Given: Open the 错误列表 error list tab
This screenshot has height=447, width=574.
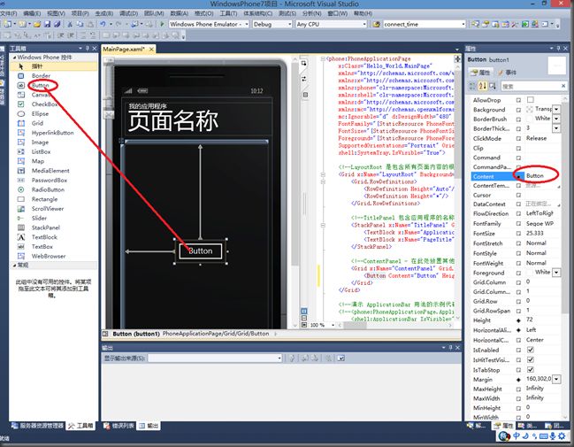Looking at the screenshot, I should point(119,426).
